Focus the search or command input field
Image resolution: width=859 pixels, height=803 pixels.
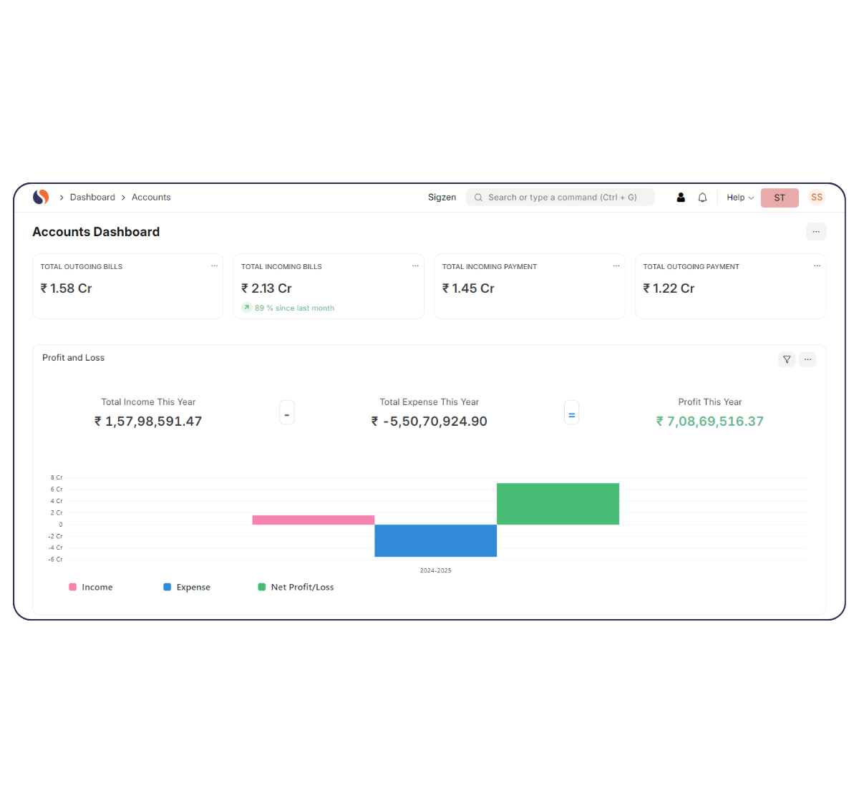pos(560,198)
